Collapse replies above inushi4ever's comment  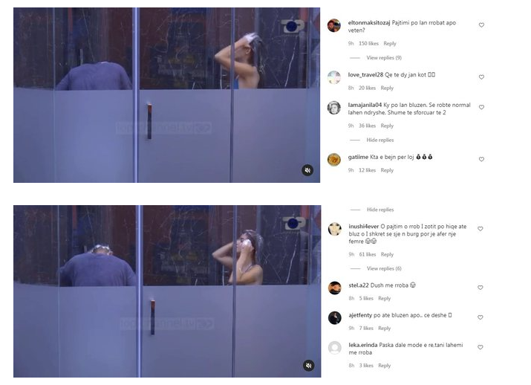point(380,210)
